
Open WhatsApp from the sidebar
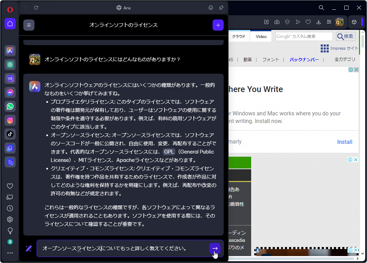[x=10, y=106]
